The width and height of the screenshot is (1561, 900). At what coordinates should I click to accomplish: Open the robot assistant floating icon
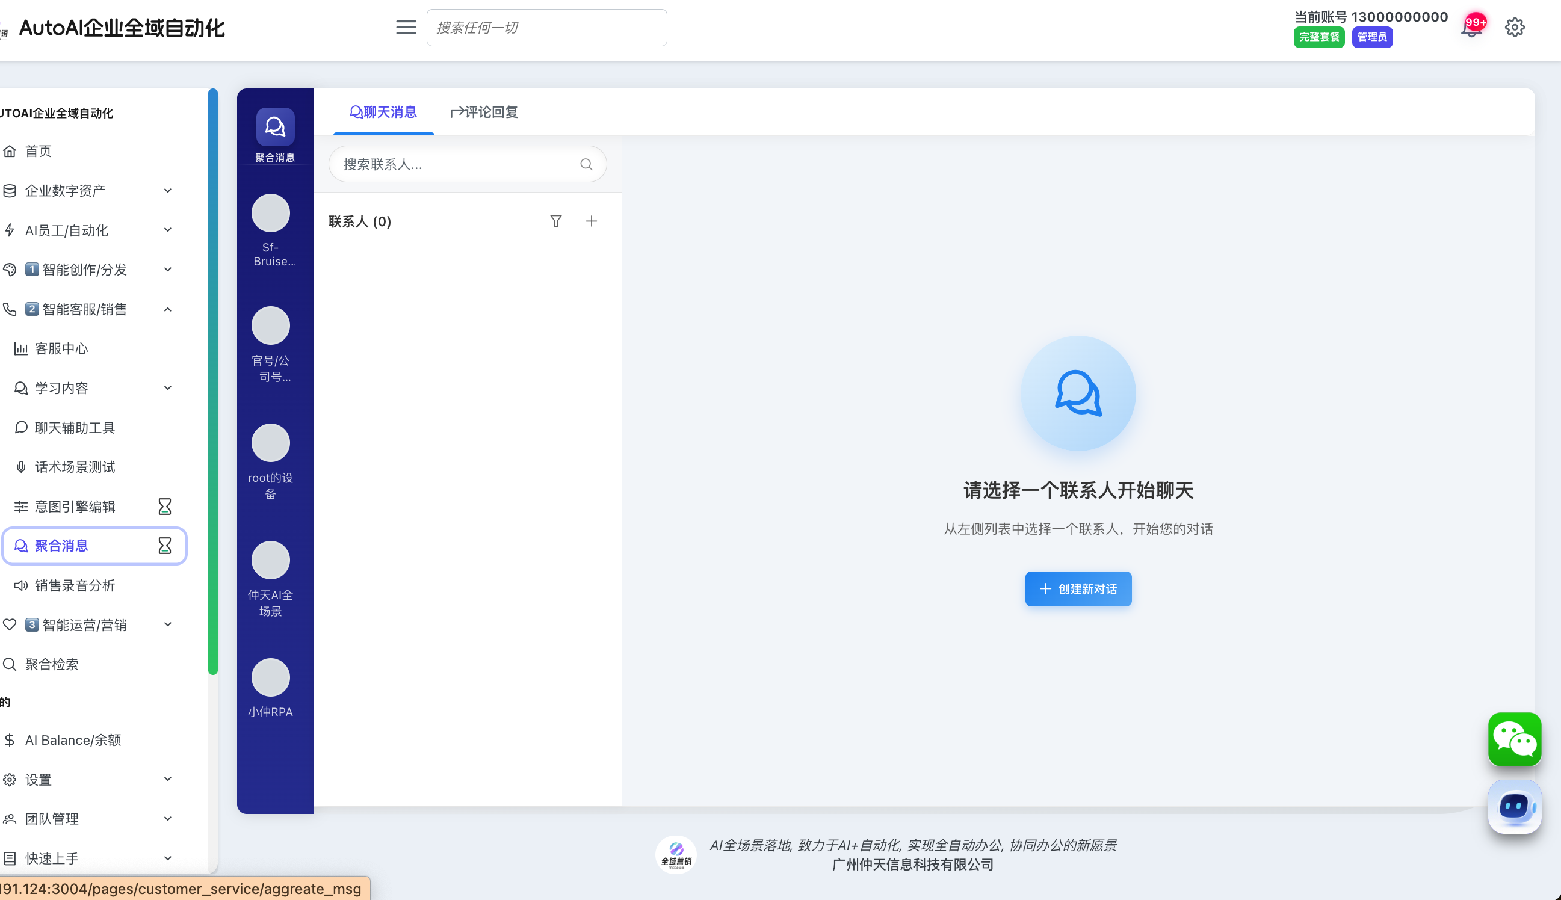[x=1514, y=806]
